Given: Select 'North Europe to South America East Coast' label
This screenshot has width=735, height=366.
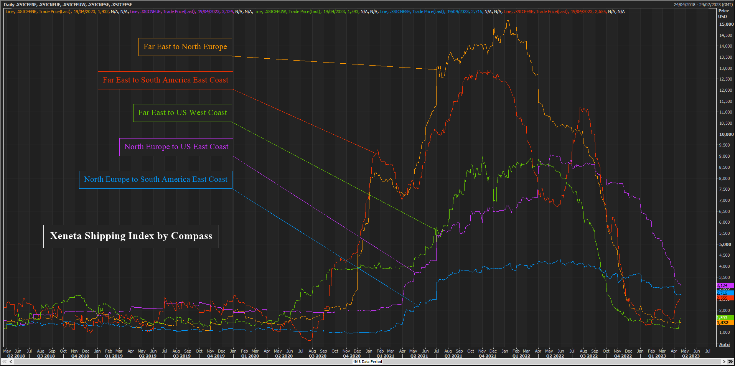Looking at the screenshot, I should point(156,180).
